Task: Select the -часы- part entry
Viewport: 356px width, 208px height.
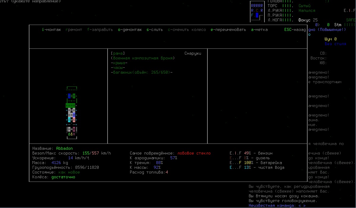Action: point(118,68)
